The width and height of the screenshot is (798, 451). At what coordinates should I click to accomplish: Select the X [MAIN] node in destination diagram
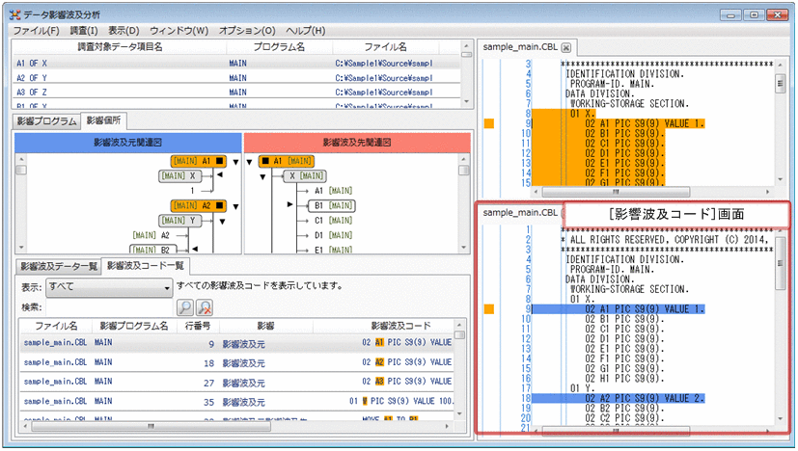pos(305,176)
